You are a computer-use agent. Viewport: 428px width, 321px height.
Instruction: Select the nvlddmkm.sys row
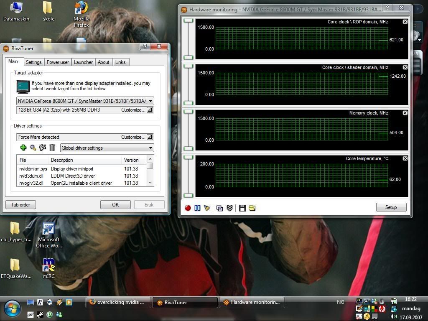point(82,169)
